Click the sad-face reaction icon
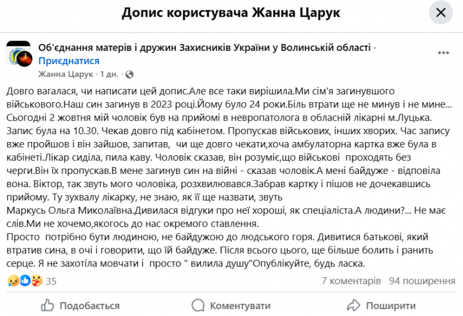Screen dimensions: 463x316 click(x=13, y=281)
